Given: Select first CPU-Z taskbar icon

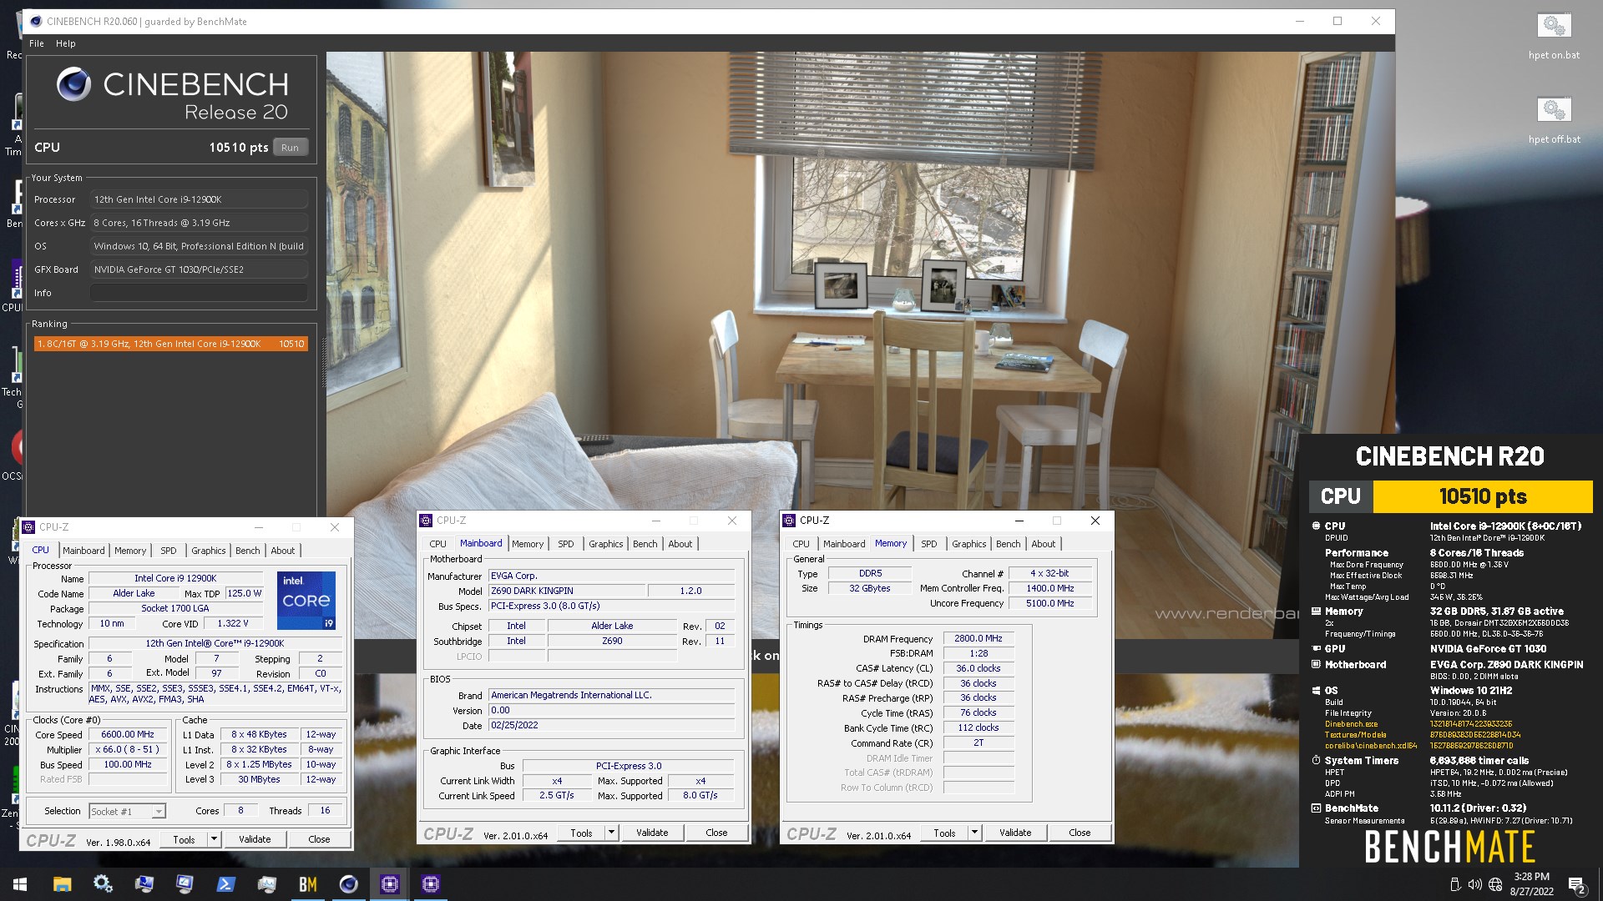Looking at the screenshot, I should pos(389,884).
